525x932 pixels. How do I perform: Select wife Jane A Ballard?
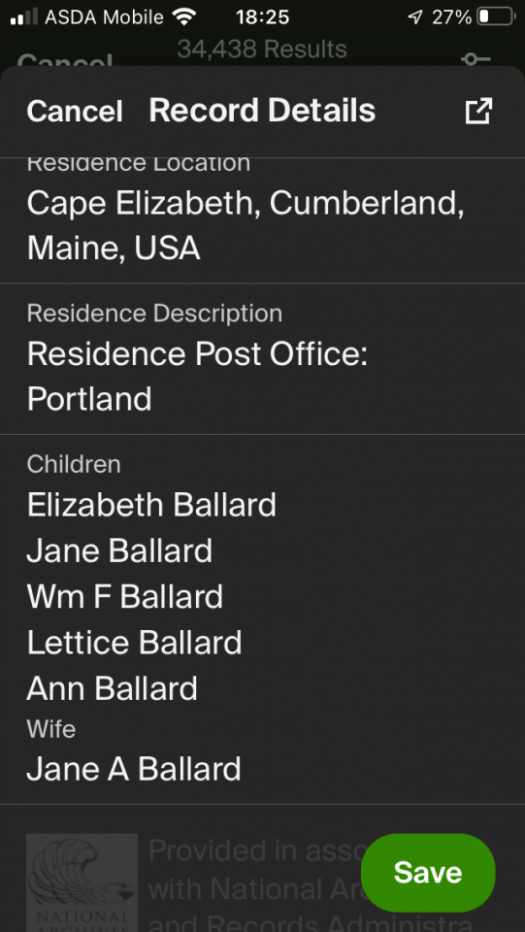134,769
